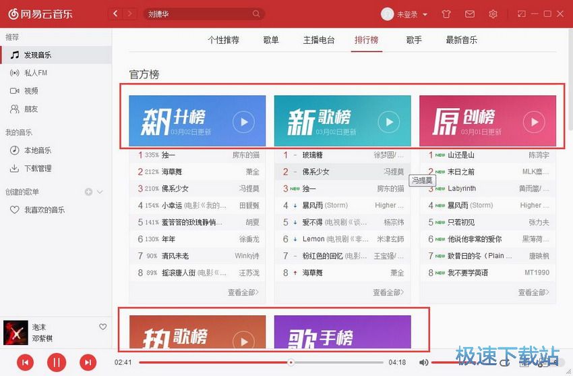
Task: Click the add playlist plus icon
Action: tap(88, 192)
